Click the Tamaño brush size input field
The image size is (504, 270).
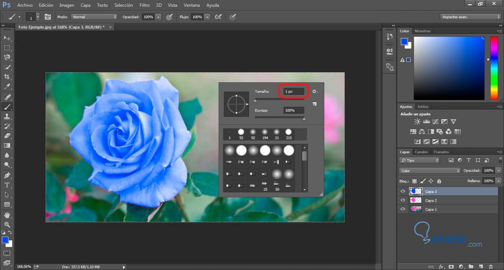click(294, 91)
